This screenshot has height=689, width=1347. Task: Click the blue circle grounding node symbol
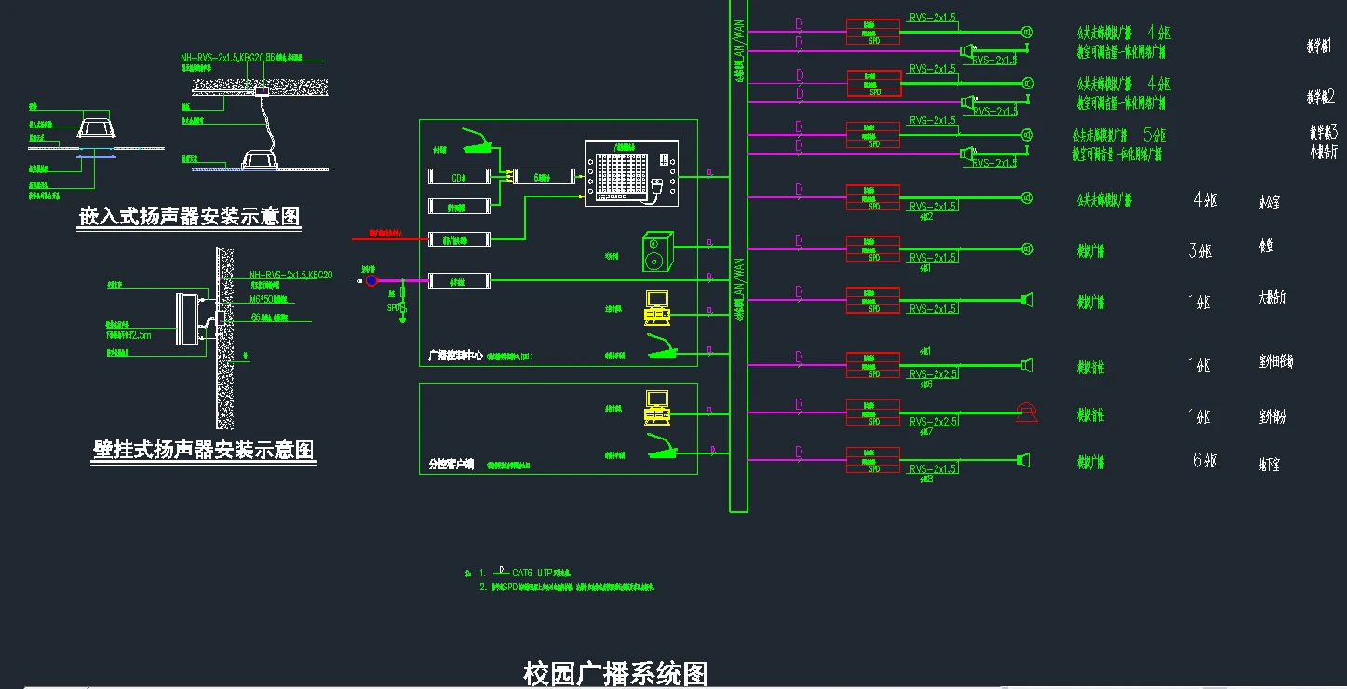click(371, 279)
